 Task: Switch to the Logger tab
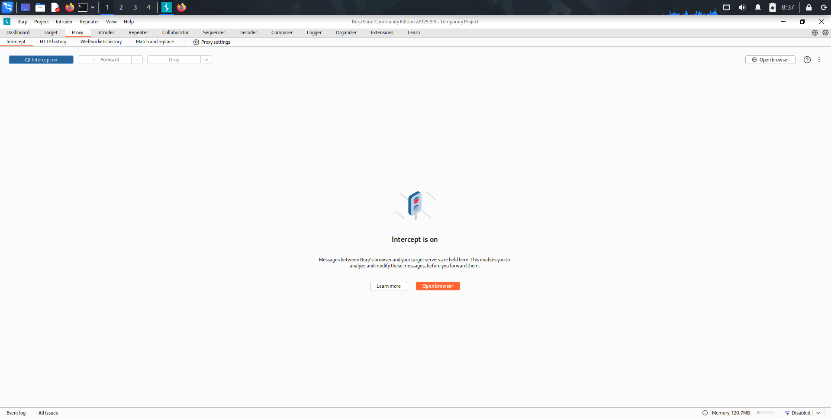click(x=314, y=32)
